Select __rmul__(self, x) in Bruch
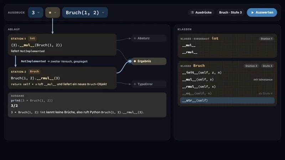The height and width of the screenshot is (160, 285). pos(227,86)
